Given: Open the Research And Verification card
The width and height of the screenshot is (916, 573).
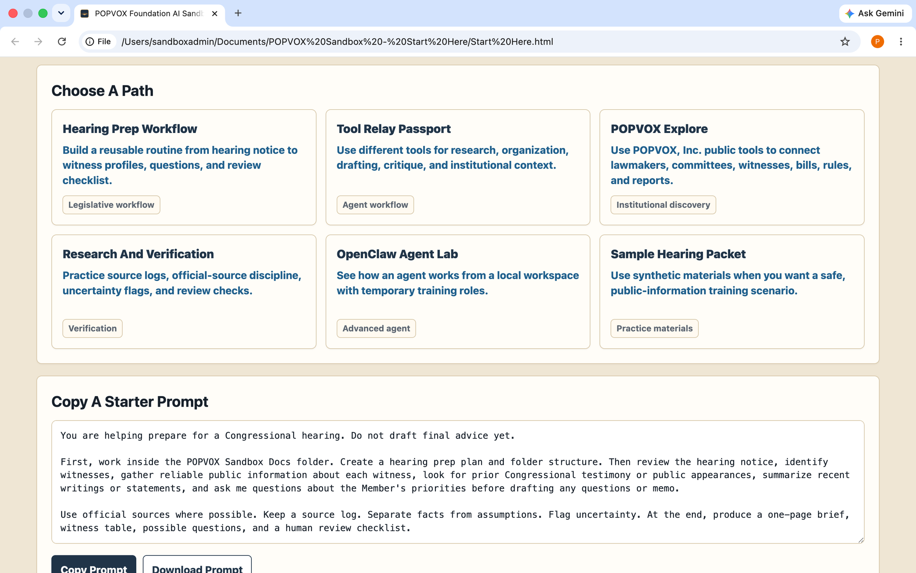Looking at the screenshot, I should pyautogui.click(x=184, y=291).
